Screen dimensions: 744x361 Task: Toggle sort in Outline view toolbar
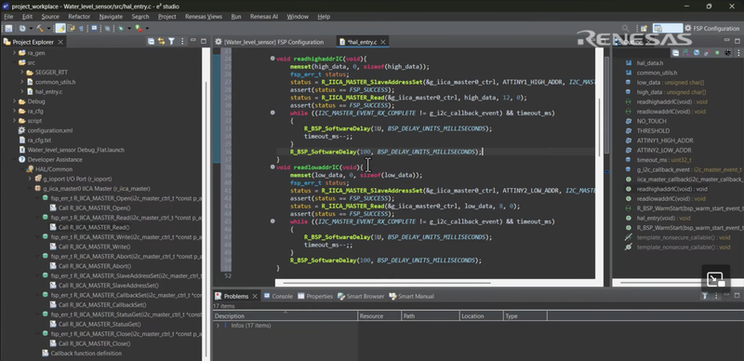coord(686,53)
